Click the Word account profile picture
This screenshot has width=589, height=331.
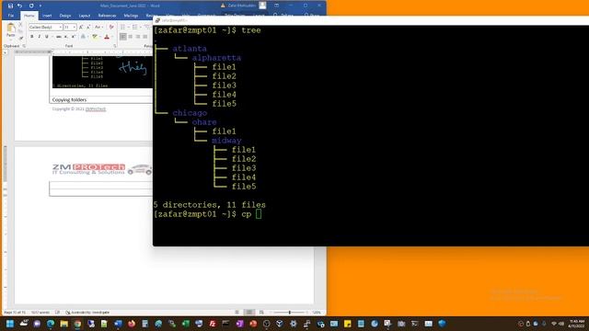(262, 6)
